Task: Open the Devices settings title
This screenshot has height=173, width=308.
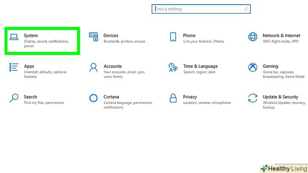Action: pyautogui.click(x=111, y=36)
